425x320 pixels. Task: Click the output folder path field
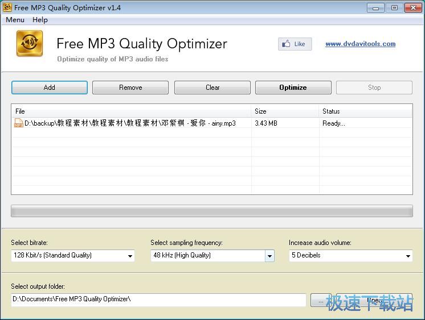pos(158,300)
